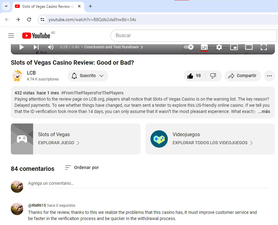The height and width of the screenshot is (225, 278).
Task: Open player settings gear
Action: [x=219, y=47]
